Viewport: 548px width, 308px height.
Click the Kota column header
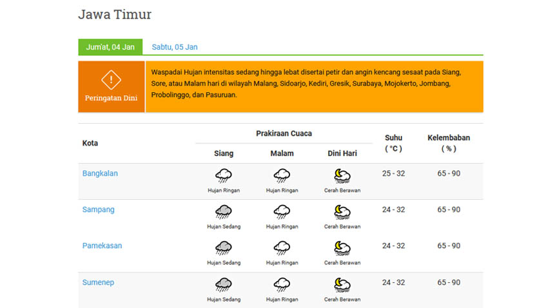(x=90, y=143)
